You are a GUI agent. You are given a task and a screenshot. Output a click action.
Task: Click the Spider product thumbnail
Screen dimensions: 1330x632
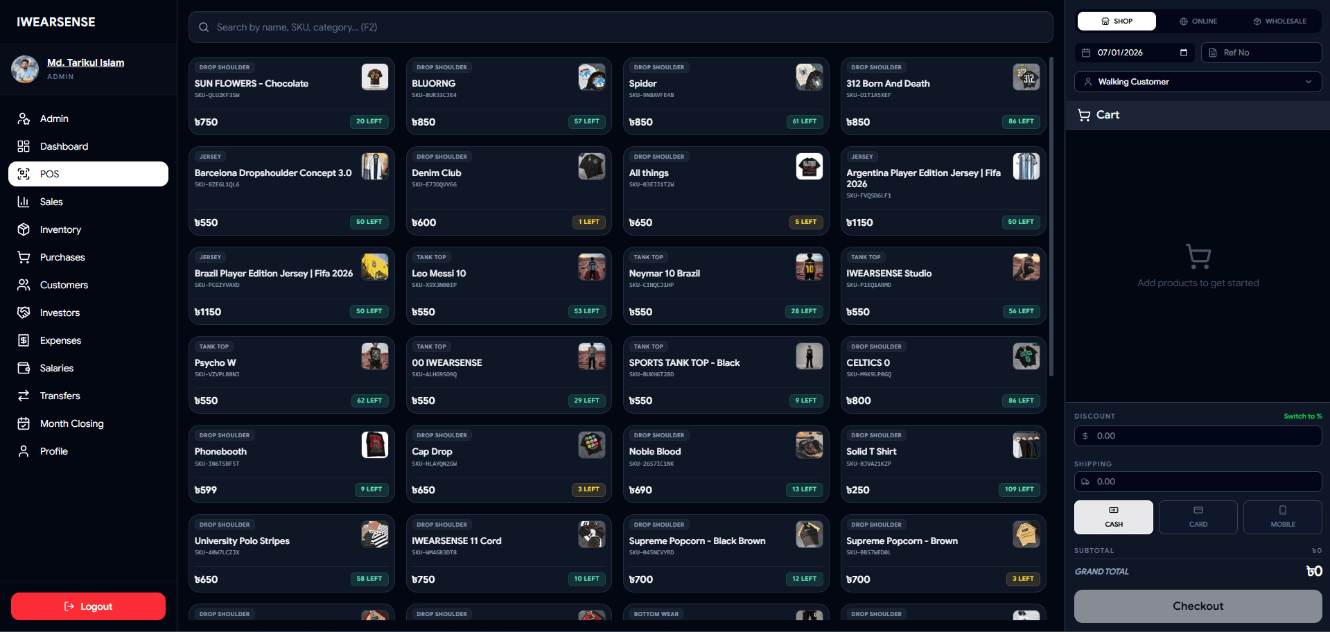[x=810, y=77]
